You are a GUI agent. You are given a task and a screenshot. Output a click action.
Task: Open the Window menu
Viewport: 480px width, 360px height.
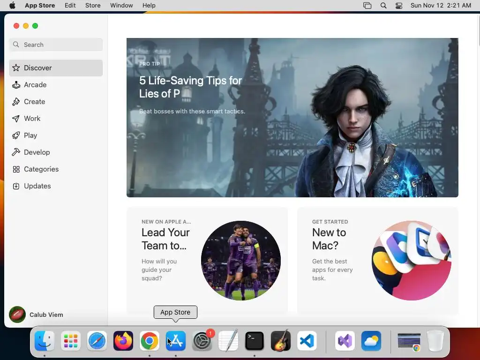(121, 6)
